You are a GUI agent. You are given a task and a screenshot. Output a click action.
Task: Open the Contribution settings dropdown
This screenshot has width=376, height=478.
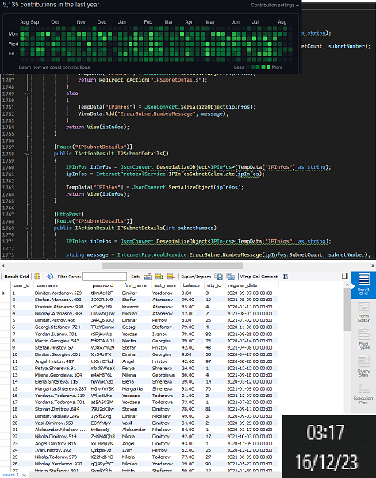[274, 6]
